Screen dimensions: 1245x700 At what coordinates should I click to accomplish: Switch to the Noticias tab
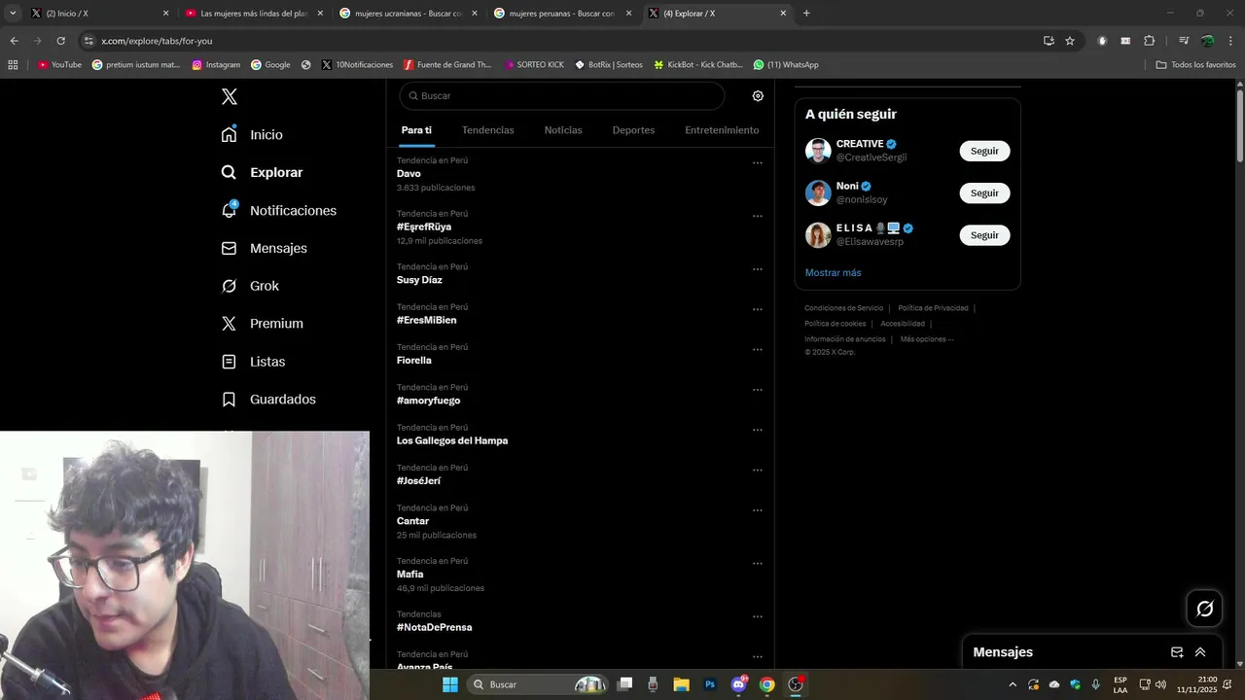click(x=563, y=130)
